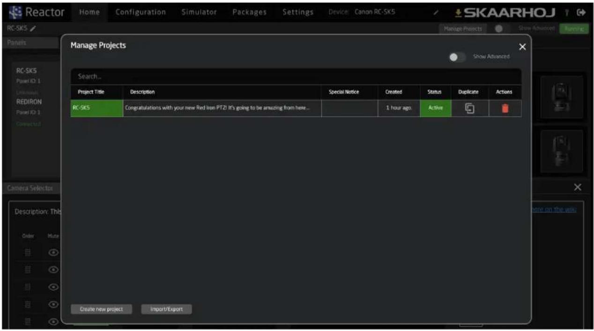
Task: Select the RC-SK5 project title cell
Action: coord(97,108)
